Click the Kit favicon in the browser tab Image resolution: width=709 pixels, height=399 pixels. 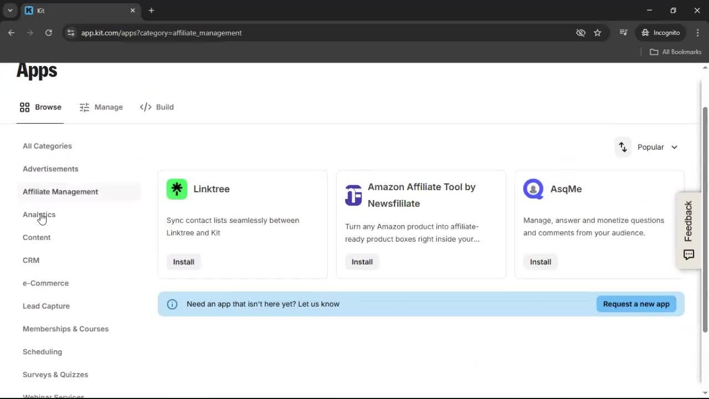(29, 10)
